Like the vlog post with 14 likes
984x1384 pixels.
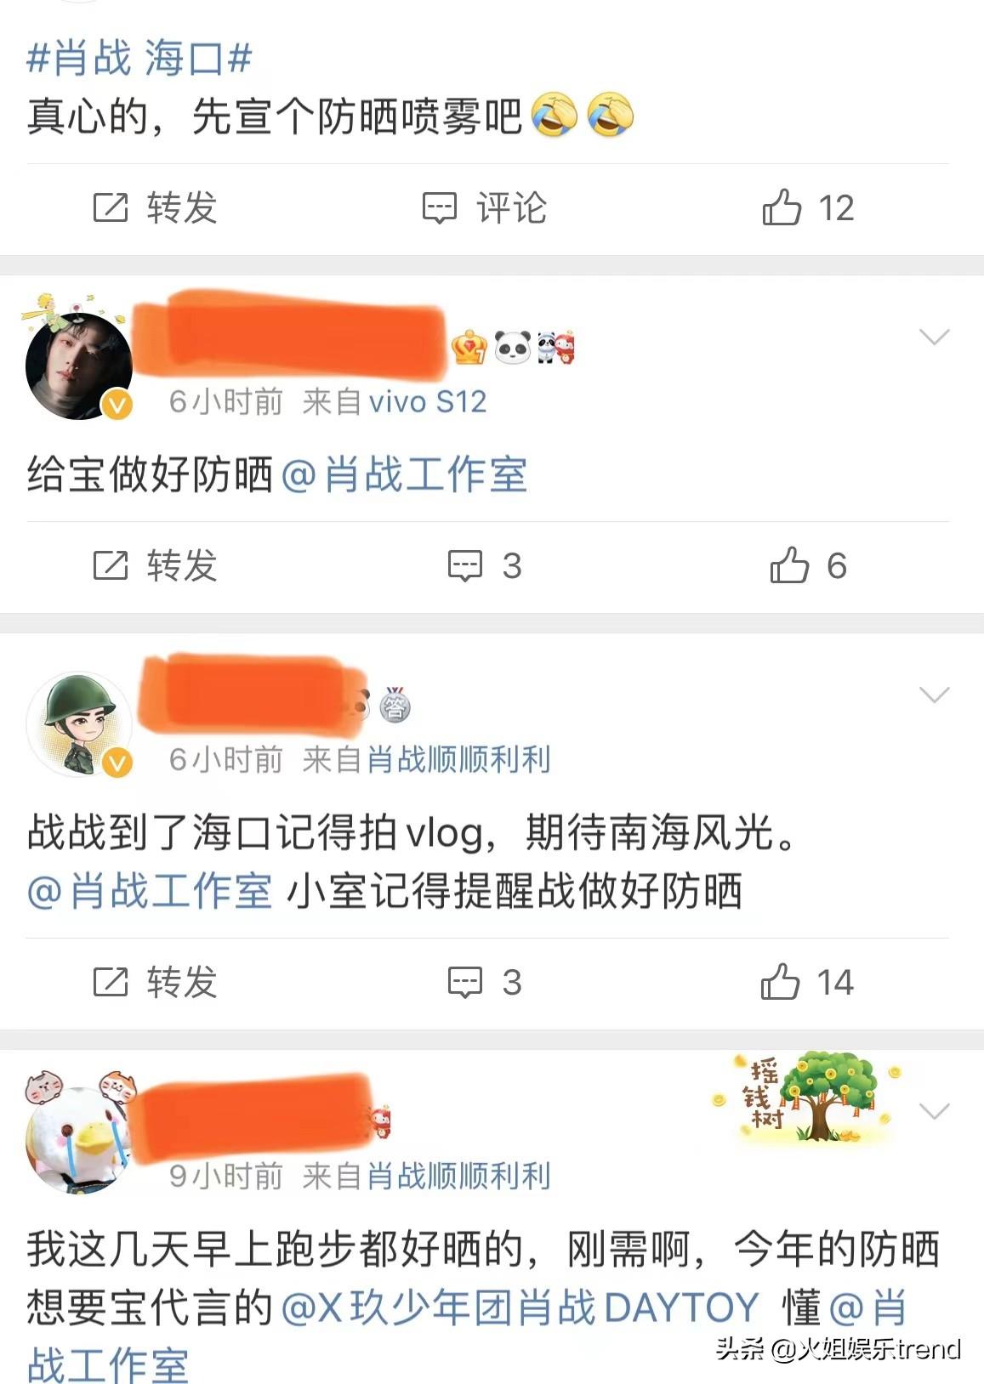pos(807,983)
